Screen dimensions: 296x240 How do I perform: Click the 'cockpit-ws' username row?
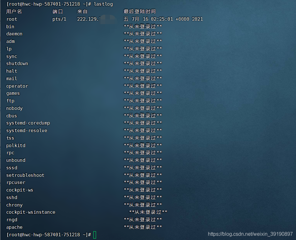(x=20, y=190)
